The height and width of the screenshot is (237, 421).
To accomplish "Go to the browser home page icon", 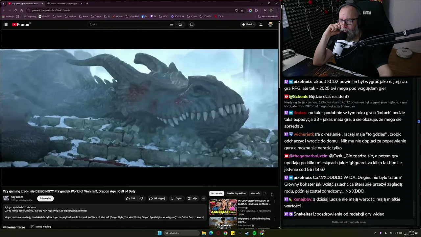I will click(x=21, y=10).
